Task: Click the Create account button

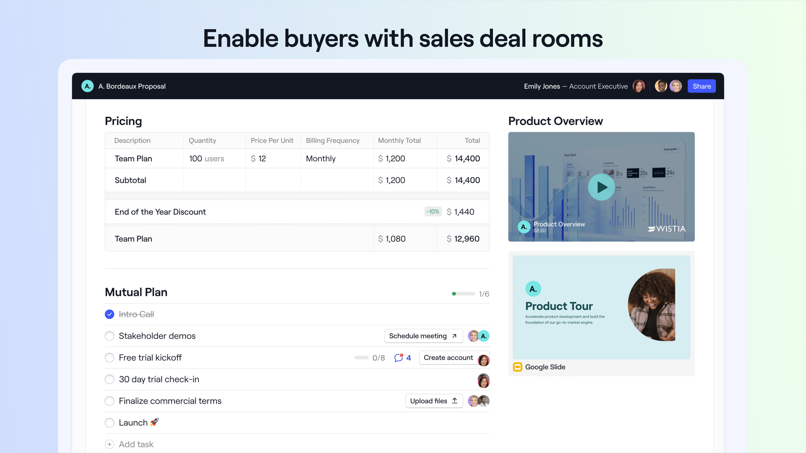Action: [448, 357]
